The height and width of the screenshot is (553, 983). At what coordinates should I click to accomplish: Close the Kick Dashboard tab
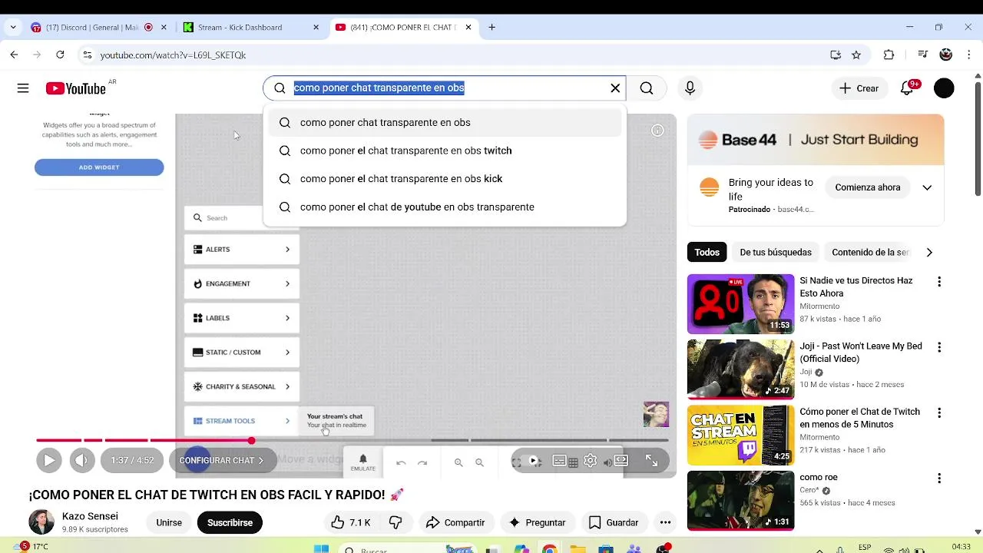click(x=316, y=27)
